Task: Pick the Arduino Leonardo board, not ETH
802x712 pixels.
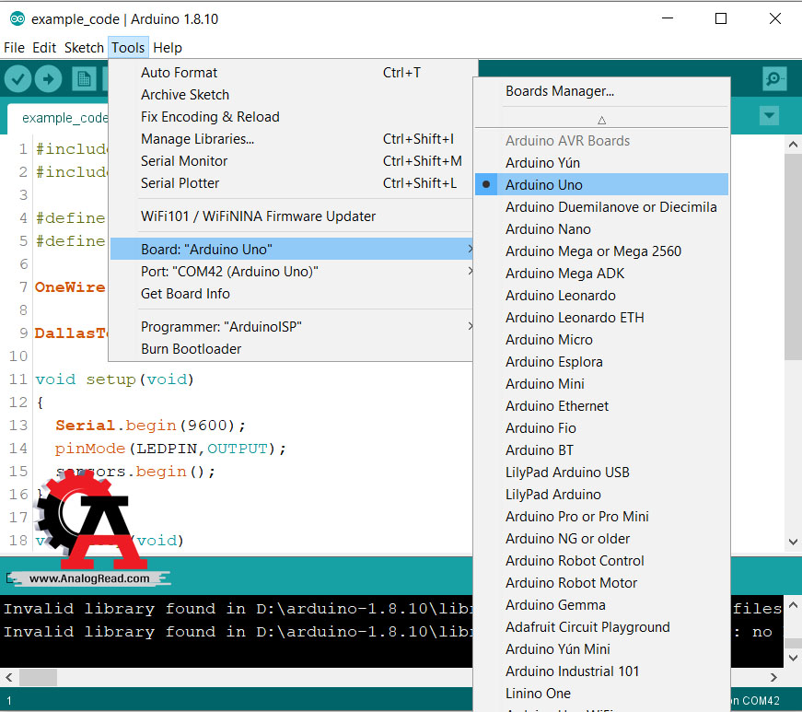Action: (601, 295)
